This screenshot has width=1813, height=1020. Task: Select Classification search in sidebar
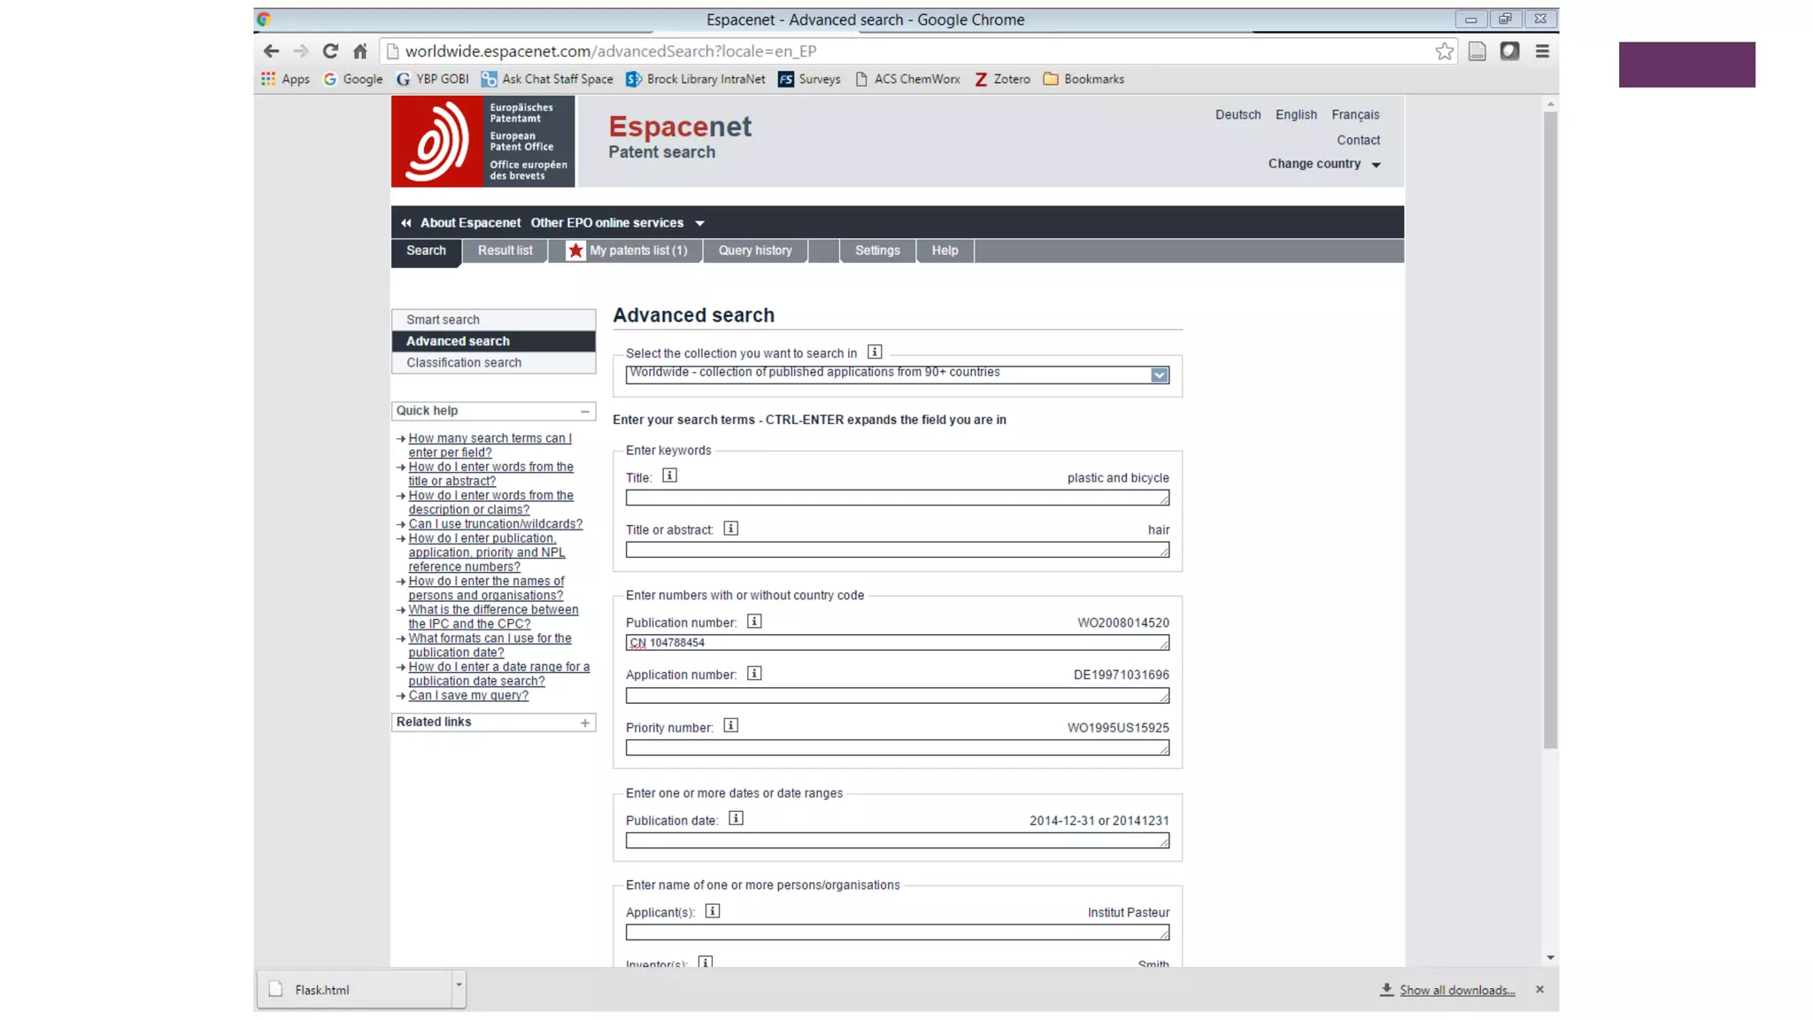[x=464, y=363]
